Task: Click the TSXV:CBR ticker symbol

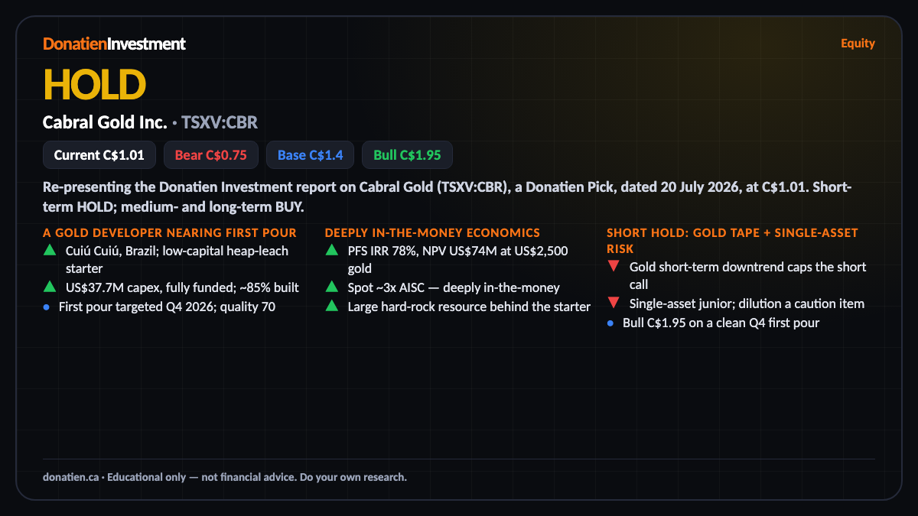Action: click(225, 122)
